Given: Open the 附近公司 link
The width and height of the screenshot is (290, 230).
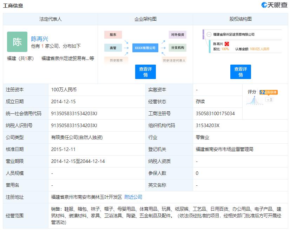Looking at the screenshot, I should click(133, 197).
